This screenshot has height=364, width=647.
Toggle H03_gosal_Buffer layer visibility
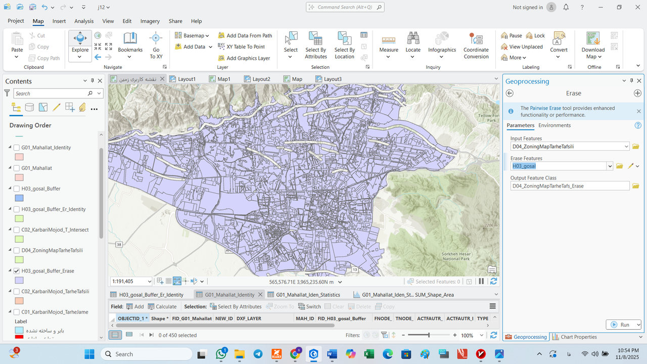pyautogui.click(x=17, y=189)
